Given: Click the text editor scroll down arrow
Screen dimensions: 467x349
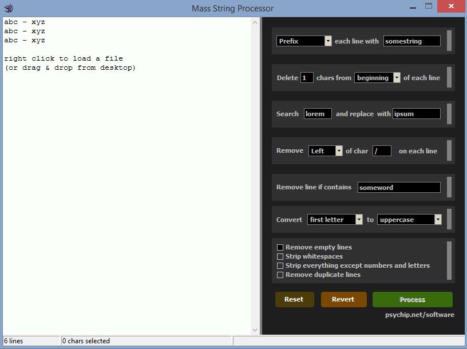Looking at the screenshot, I should click(255, 330).
